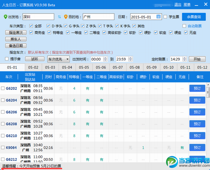Click the orange destination location pin icon
The image size is (210, 170).
point(66,17)
